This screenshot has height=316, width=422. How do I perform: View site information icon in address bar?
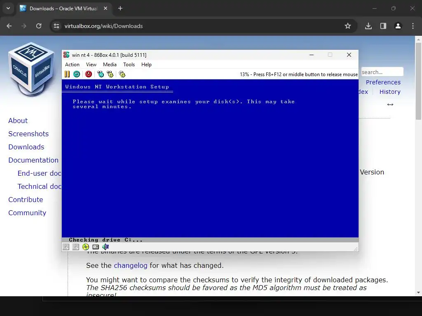[56, 26]
